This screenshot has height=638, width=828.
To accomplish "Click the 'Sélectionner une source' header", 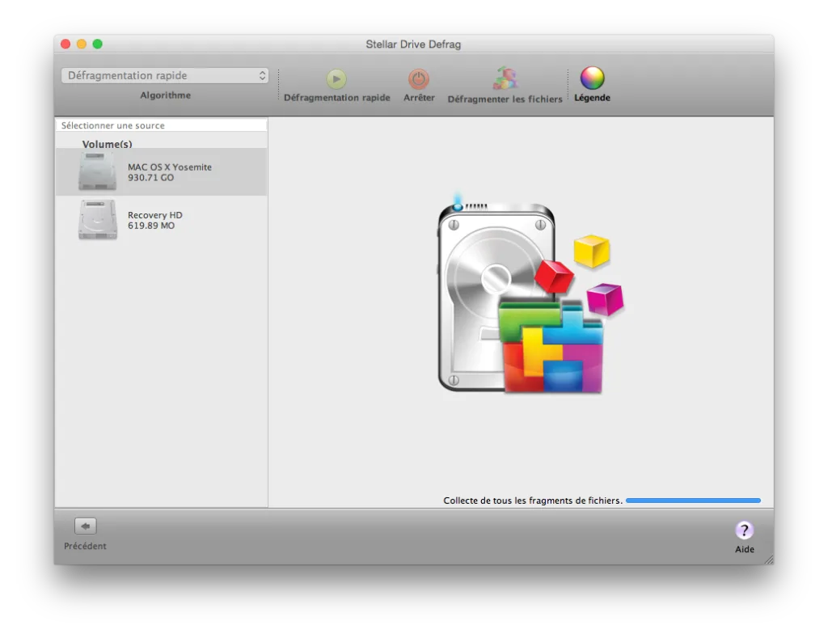I will pyautogui.click(x=161, y=125).
